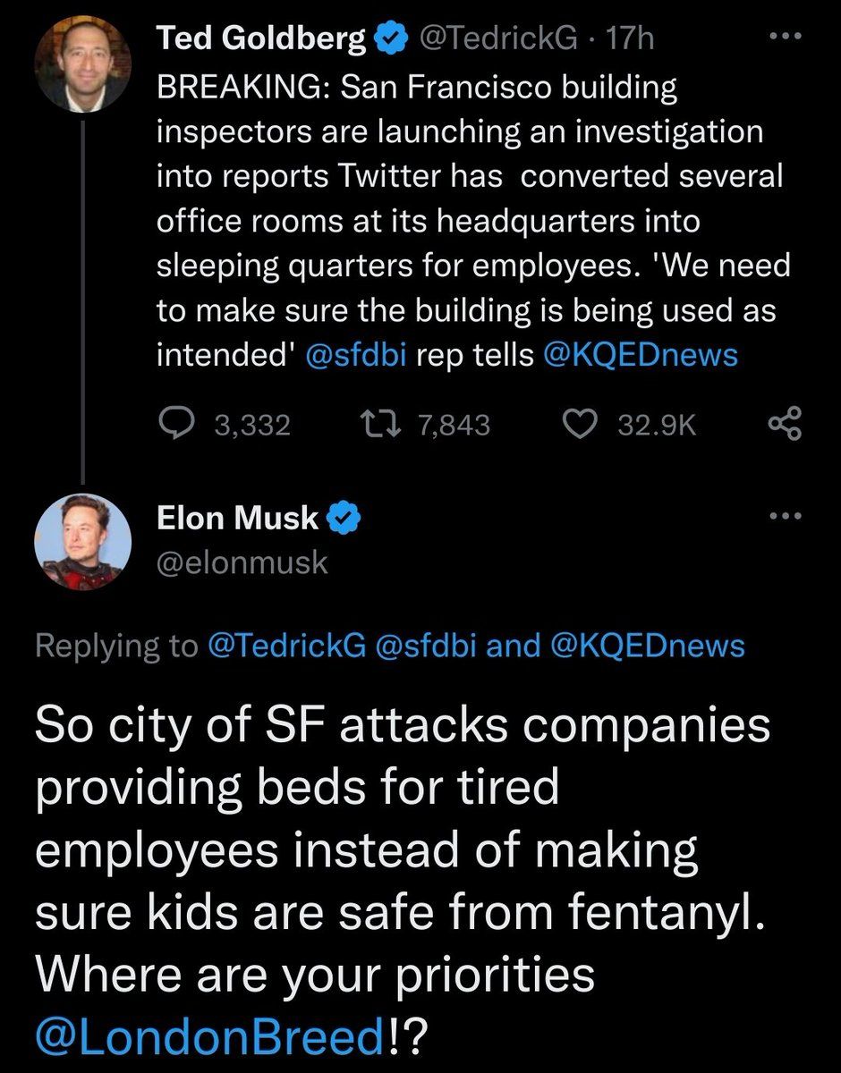
Task: Tap Elon Musk's verified checkmark badge
Action: [x=346, y=518]
